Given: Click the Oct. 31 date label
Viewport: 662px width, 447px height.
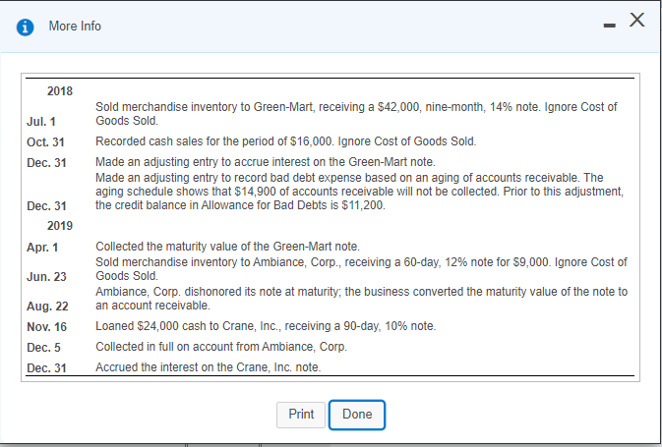Looking at the screenshot, I should click(45, 142).
